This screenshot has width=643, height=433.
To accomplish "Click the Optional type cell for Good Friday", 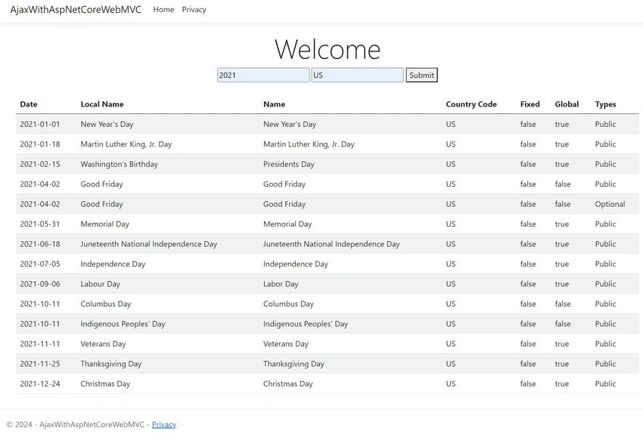I will 610,204.
